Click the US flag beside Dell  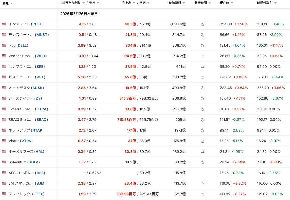4,45
